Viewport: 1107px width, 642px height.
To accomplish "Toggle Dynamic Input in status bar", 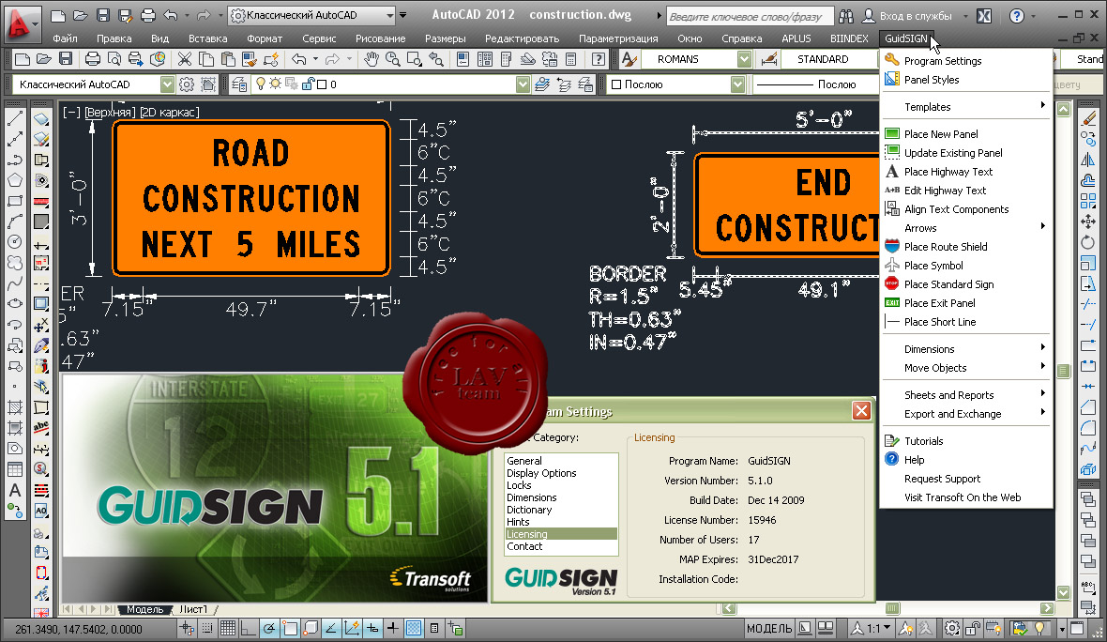I will [372, 628].
